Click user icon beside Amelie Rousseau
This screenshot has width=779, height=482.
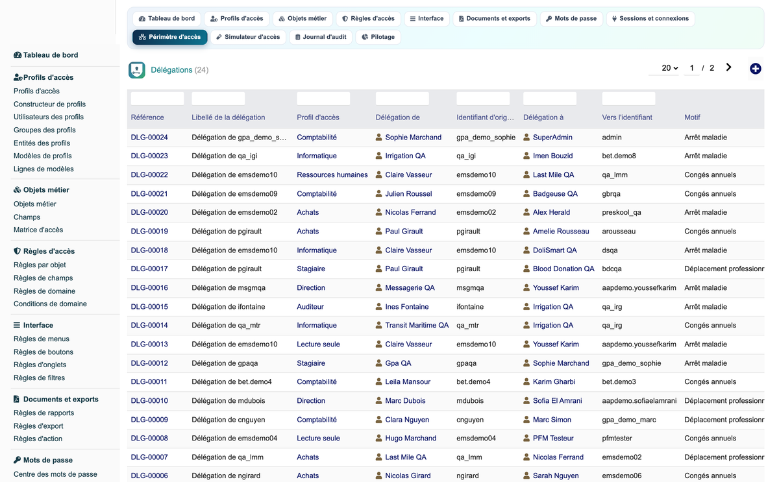tap(527, 232)
